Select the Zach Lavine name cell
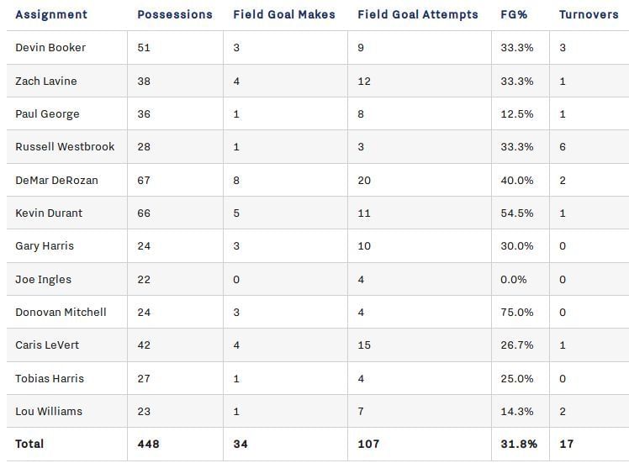 click(x=46, y=81)
